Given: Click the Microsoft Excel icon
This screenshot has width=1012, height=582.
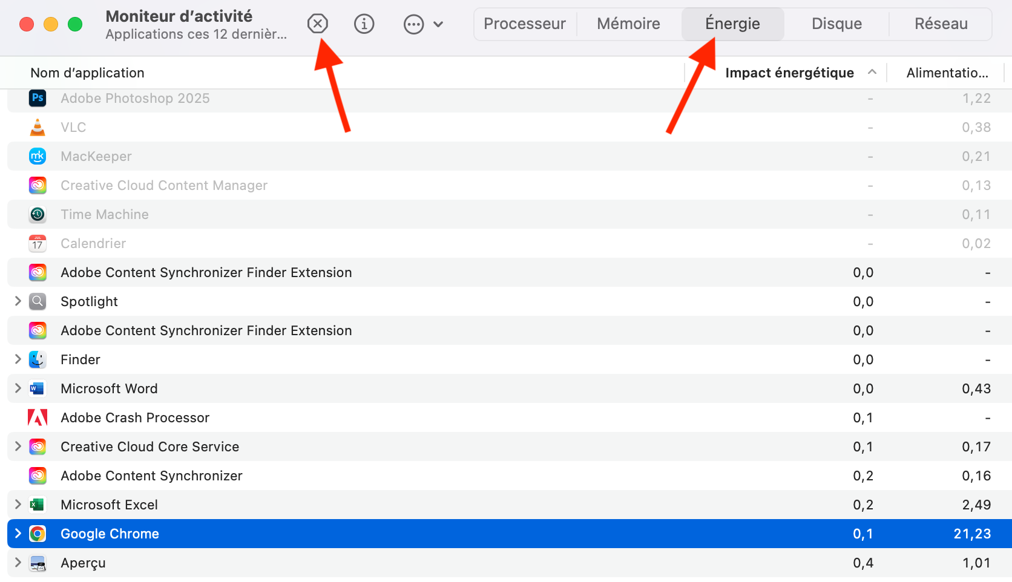Looking at the screenshot, I should [x=37, y=505].
